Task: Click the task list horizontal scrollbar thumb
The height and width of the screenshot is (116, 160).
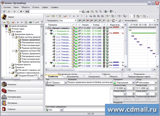Action: click(x=61, y=69)
